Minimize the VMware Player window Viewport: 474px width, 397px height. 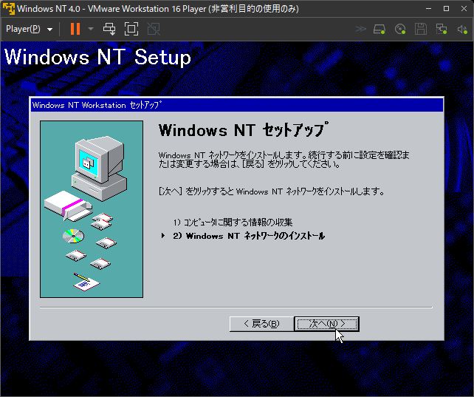[428, 8]
